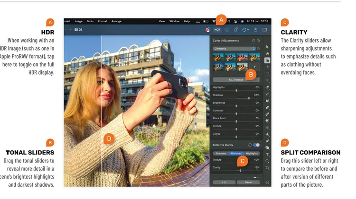Select the Pen tool

pyautogui.click(x=267, y=141)
